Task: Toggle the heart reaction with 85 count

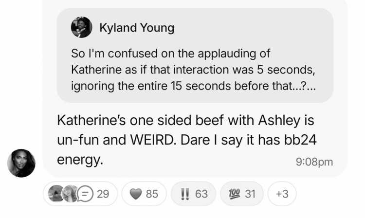Action: (144, 194)
